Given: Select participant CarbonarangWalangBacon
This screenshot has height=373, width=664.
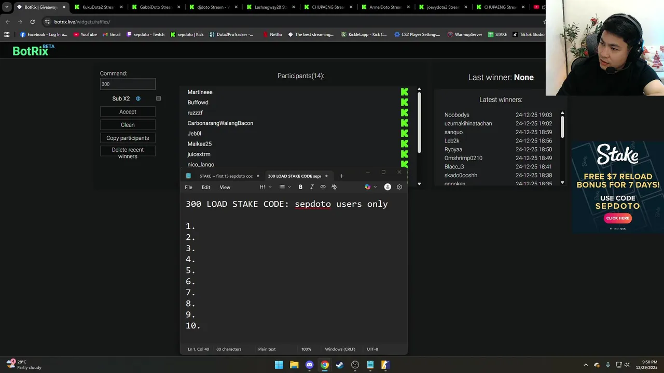Looking at the screenshot, I should 220,123.
